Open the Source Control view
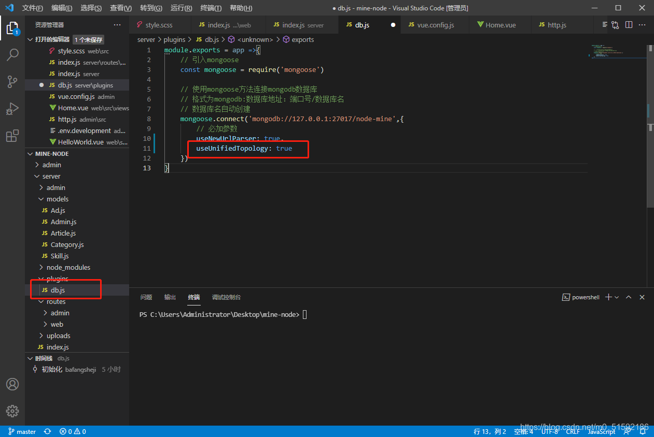Screen dimensions: 654x437 pyautogui.click(x=12, y=82)
